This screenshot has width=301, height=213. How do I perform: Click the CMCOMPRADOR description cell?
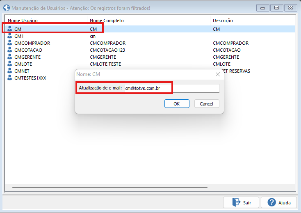pos(231,43)
